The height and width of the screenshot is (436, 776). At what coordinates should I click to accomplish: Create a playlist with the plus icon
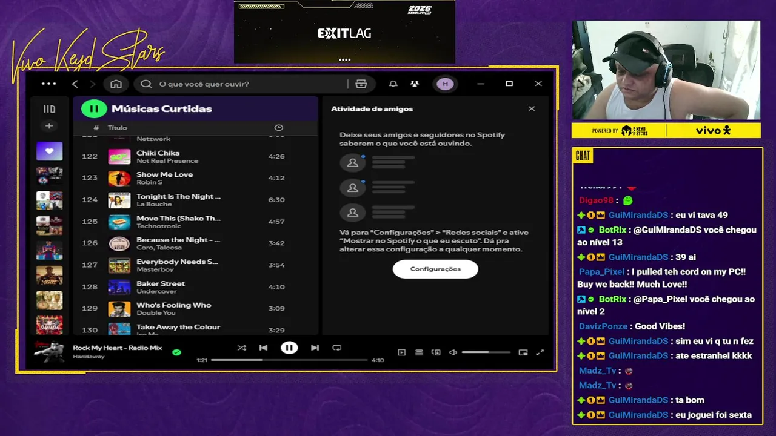49,126
